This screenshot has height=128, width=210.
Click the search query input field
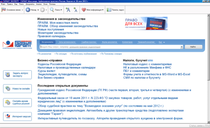[x=110, y=47]
